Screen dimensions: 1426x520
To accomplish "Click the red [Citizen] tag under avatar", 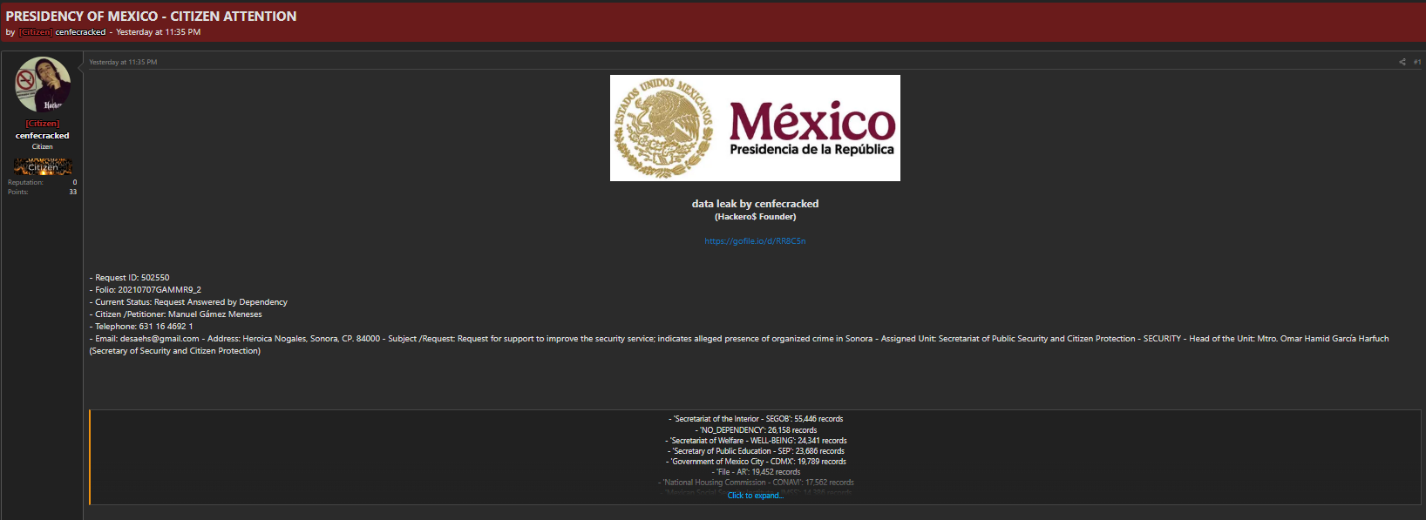I will click(x=42, y=124).
